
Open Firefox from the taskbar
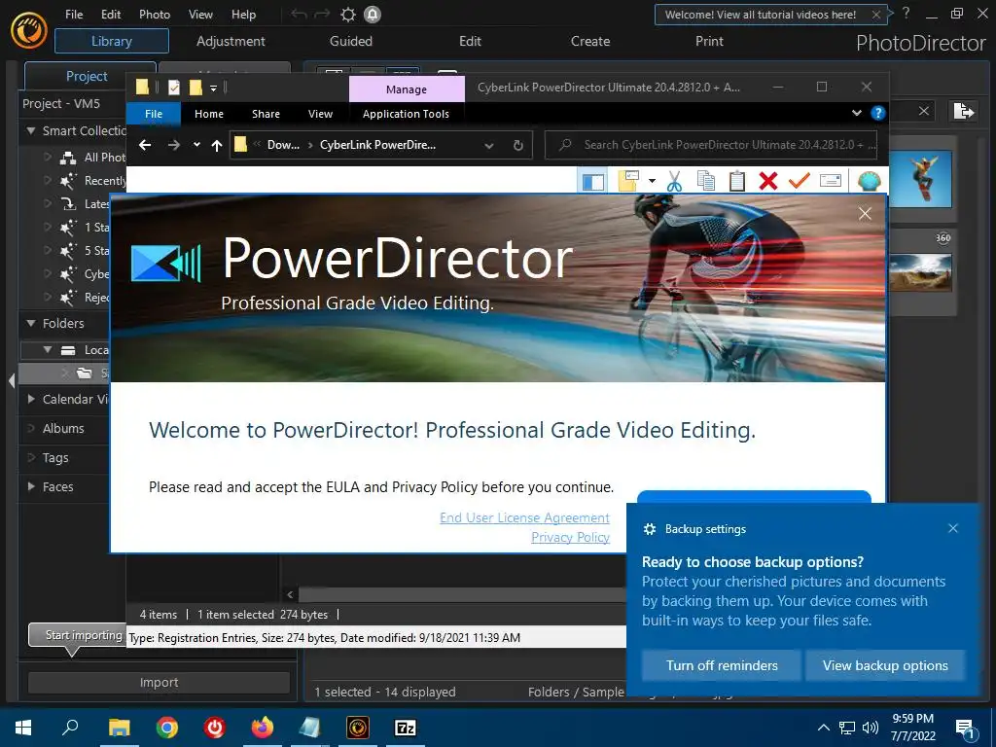coord(263,728)
